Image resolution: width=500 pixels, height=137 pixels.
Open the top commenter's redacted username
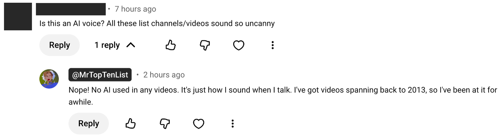pos(71,9)
